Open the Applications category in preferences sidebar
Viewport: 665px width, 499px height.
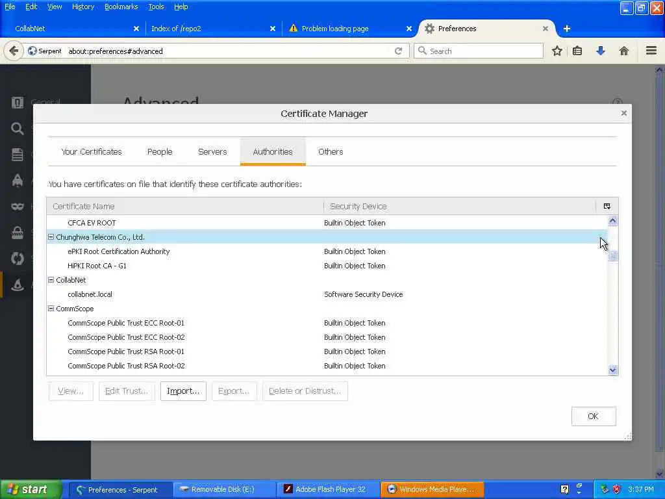point(18,181)
